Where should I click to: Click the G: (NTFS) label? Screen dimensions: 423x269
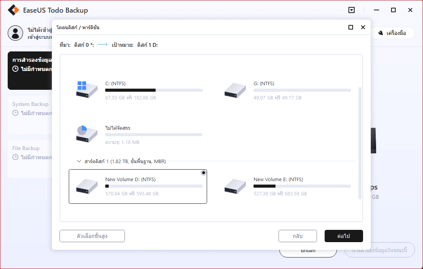coord(264,84)
